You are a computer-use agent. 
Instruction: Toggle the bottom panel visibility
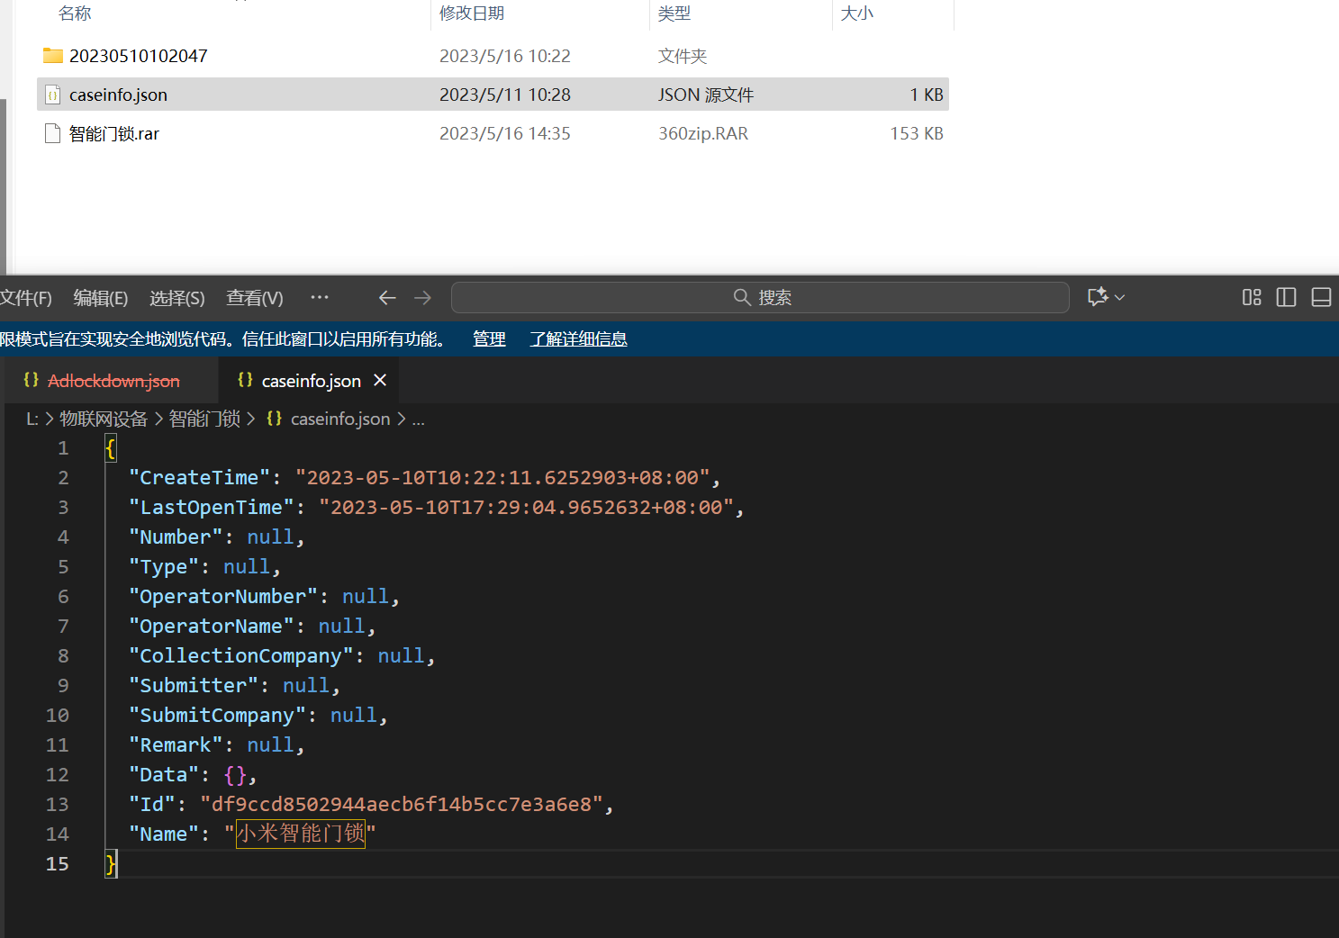1321,297
